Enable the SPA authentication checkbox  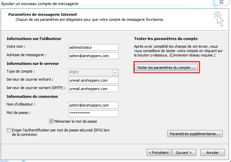tap(9, 130)
